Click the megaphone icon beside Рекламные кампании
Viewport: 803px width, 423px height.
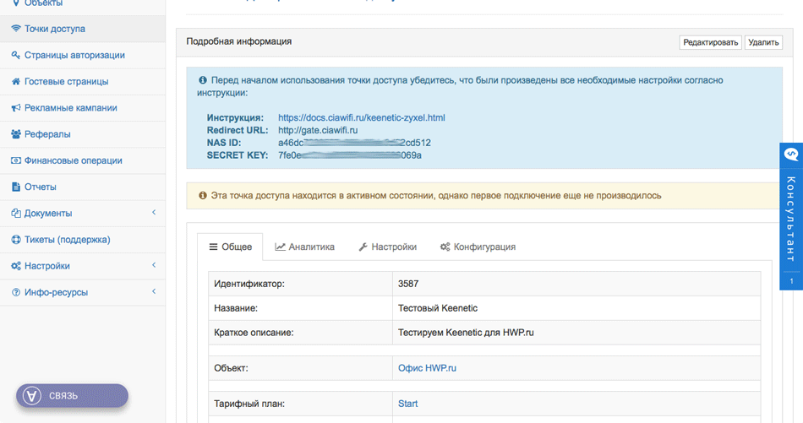coord(16,108)
